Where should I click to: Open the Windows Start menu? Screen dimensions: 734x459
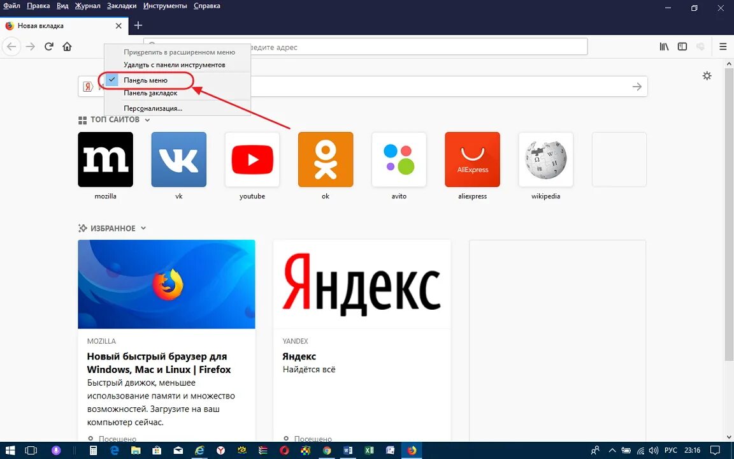[x=10, y=451]
